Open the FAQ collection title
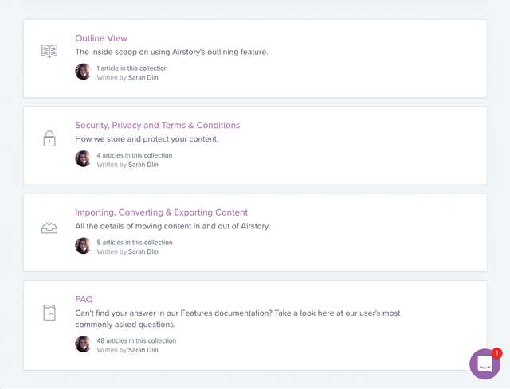The width and height of the screenshot is (510, 389). [x=84, y=299]
